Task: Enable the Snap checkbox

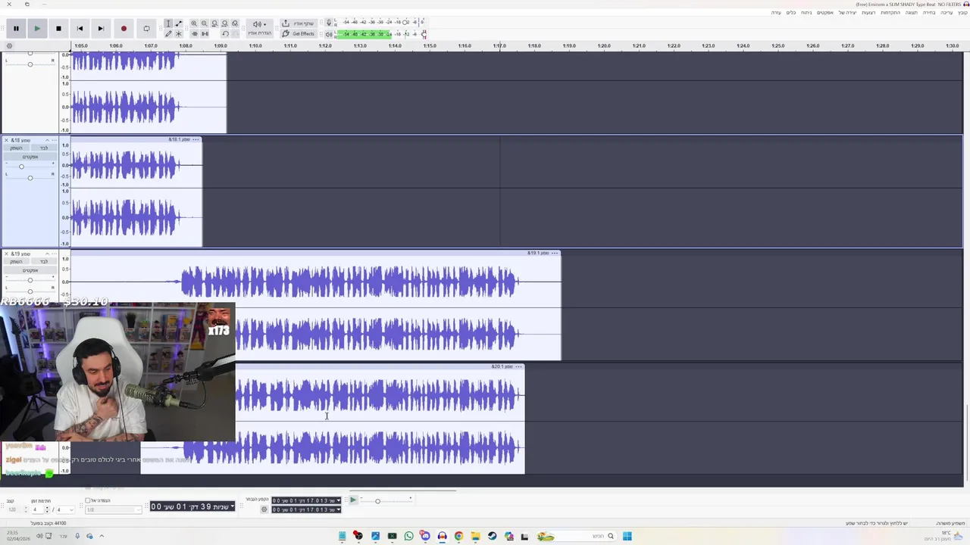Action: [x=88, y=500]
